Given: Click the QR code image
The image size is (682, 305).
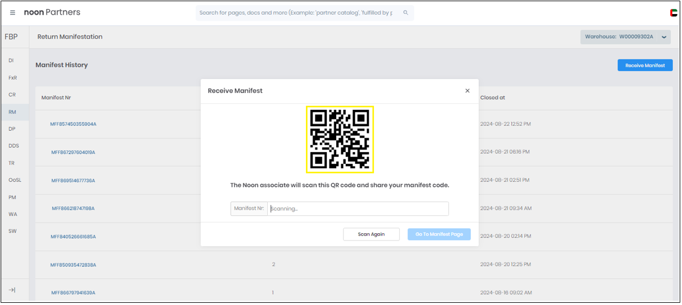Looking at the screenshot, I should pyautogui.click(x=340, y=140).
